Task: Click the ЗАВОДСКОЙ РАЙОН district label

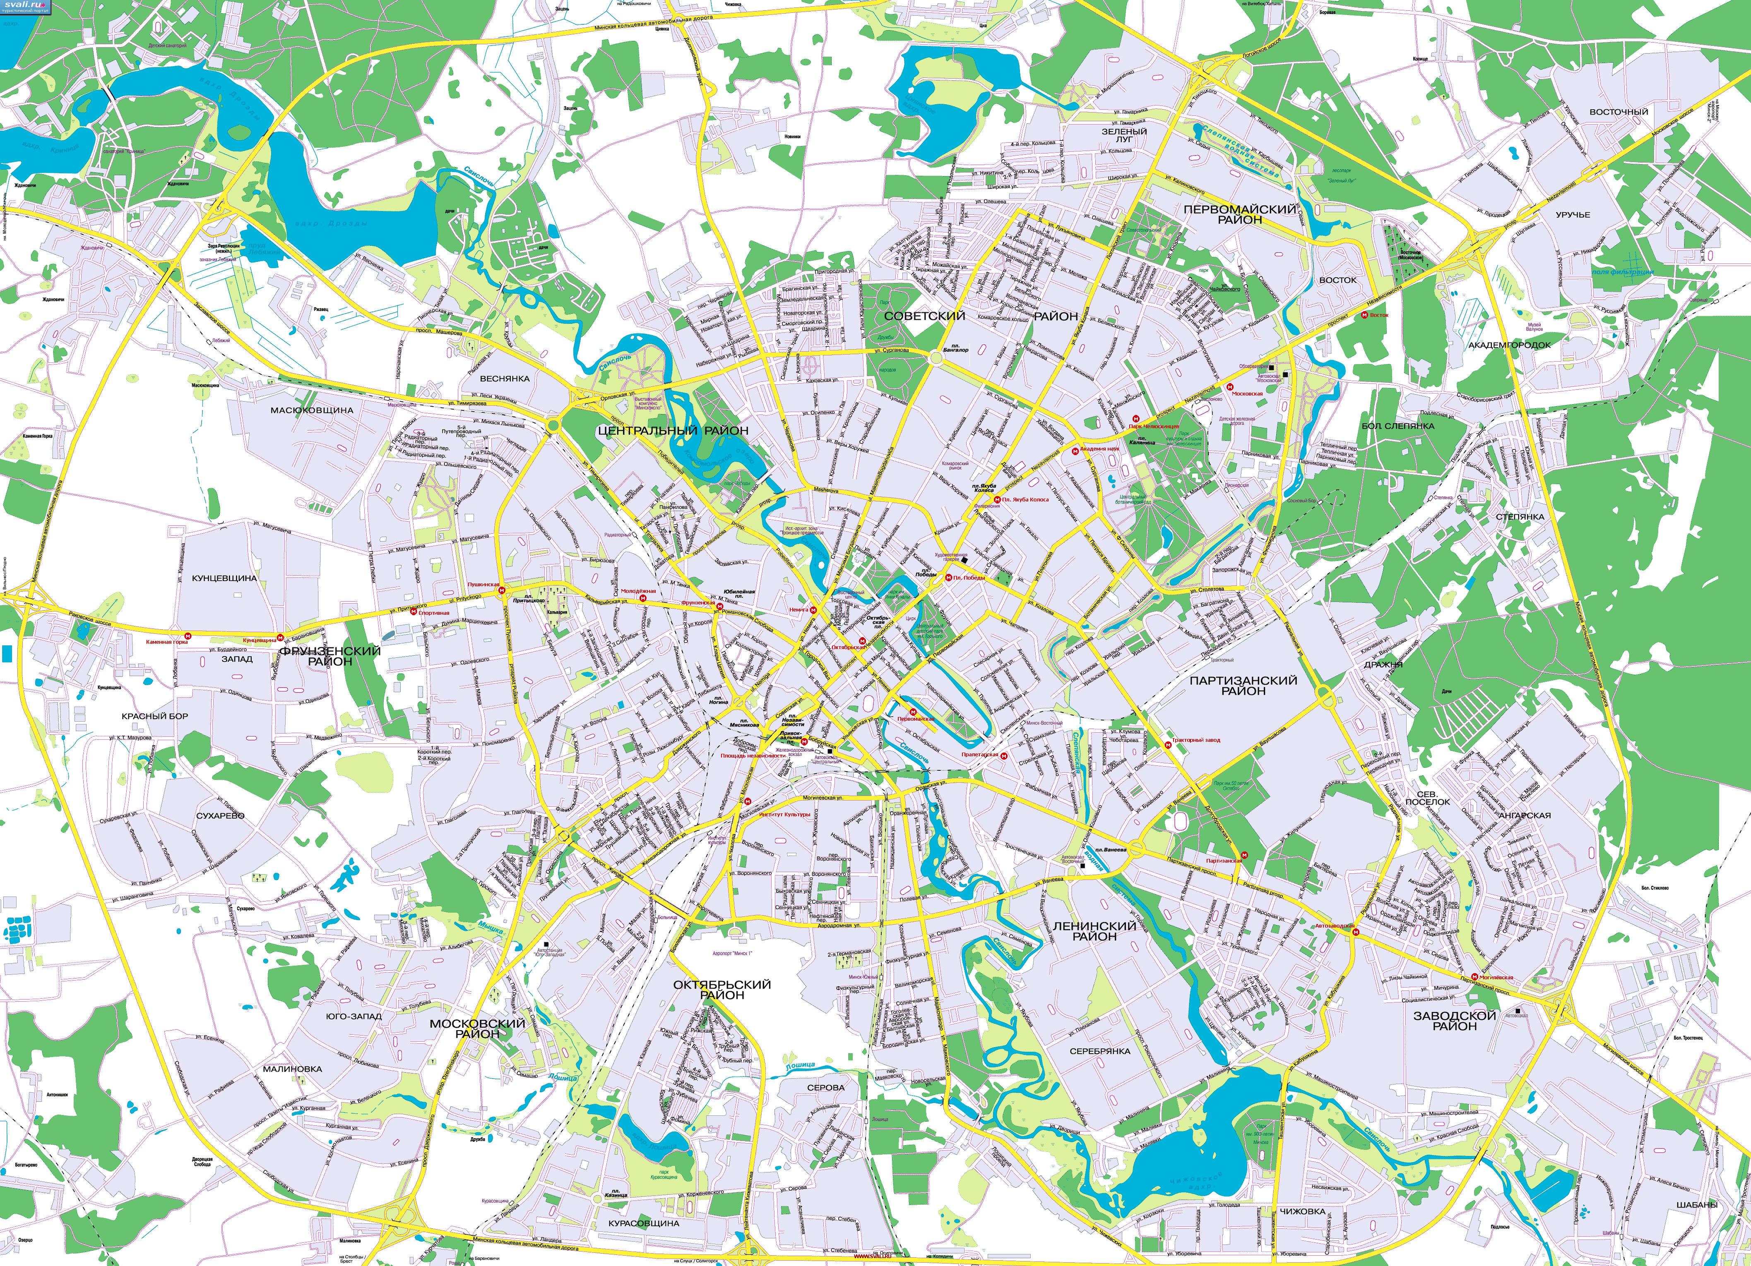Action: 1455,1021
